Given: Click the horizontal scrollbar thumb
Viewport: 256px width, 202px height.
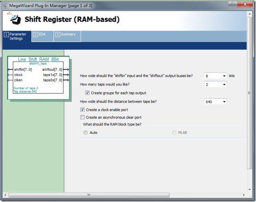Looking at the screenshot, I should coord(89,195).
